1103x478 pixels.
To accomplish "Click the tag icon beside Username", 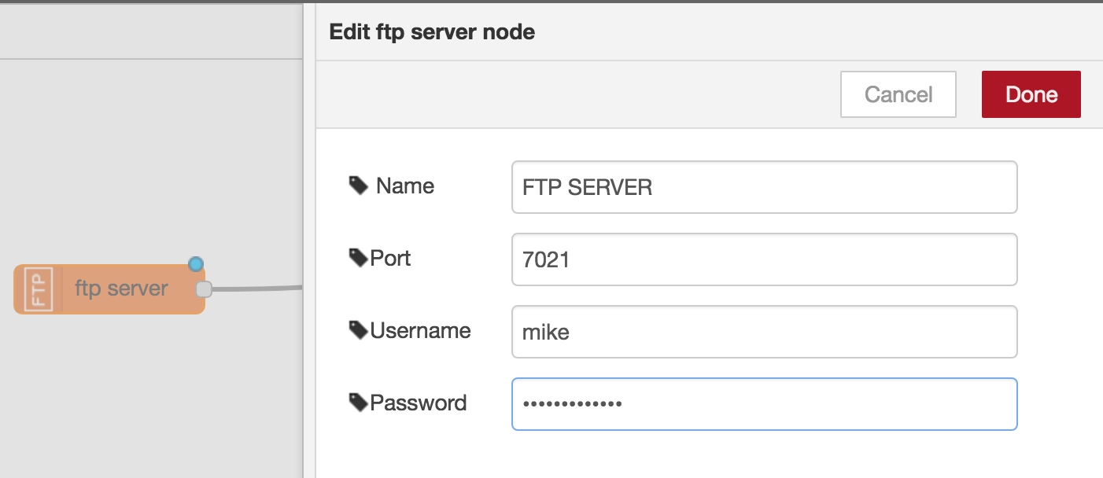I will coord(359,330).
